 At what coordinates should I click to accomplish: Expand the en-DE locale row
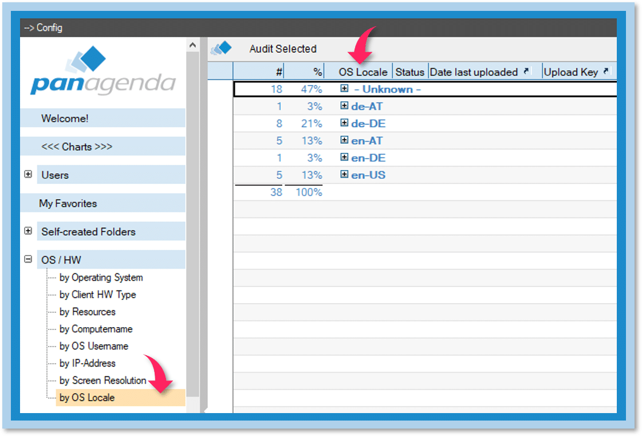click(x=345, y=158)
